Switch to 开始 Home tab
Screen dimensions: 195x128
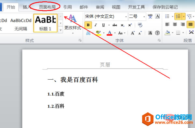tap(11, 7)
